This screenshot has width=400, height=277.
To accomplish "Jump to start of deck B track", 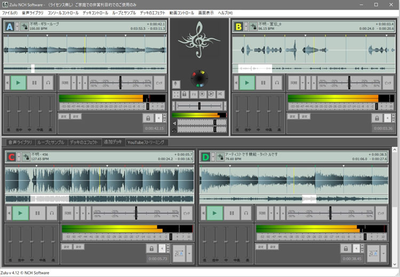I will click(236, 83).
